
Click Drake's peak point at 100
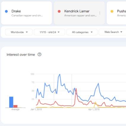point(60,74)
